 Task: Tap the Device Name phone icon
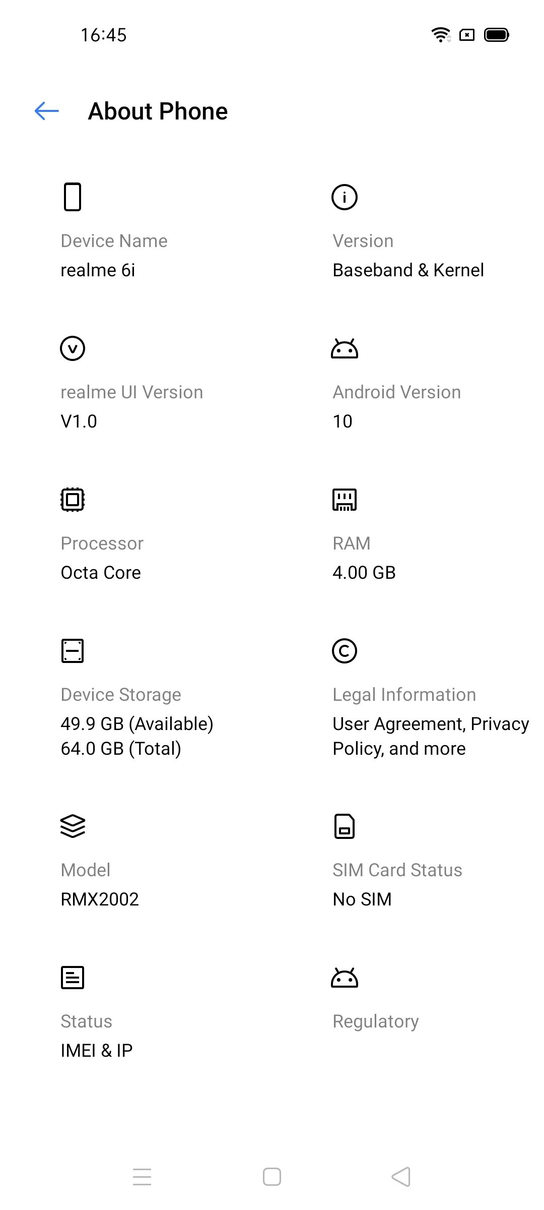coord(73,197)
